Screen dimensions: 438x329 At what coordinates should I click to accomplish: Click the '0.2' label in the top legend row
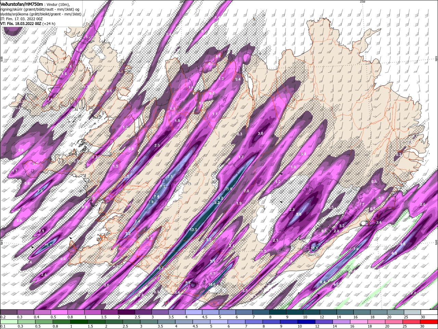tap(3, 317)
